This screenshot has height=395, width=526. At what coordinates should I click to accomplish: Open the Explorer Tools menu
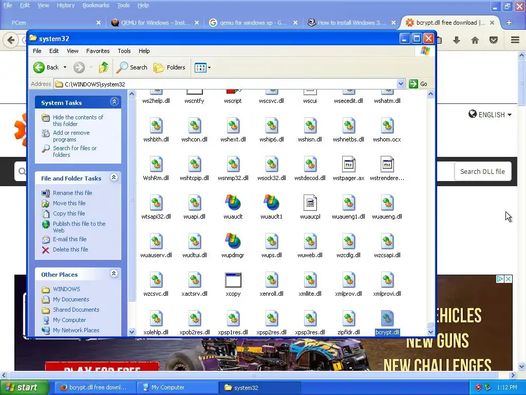pyautogui.click(x=124, y=51)
